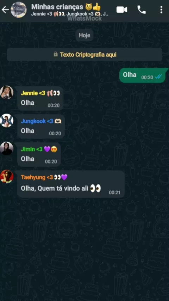Open Jimin's profile avatar

7,148
